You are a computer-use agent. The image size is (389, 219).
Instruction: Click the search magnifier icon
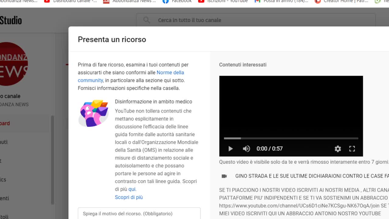(x=146, y=20)
